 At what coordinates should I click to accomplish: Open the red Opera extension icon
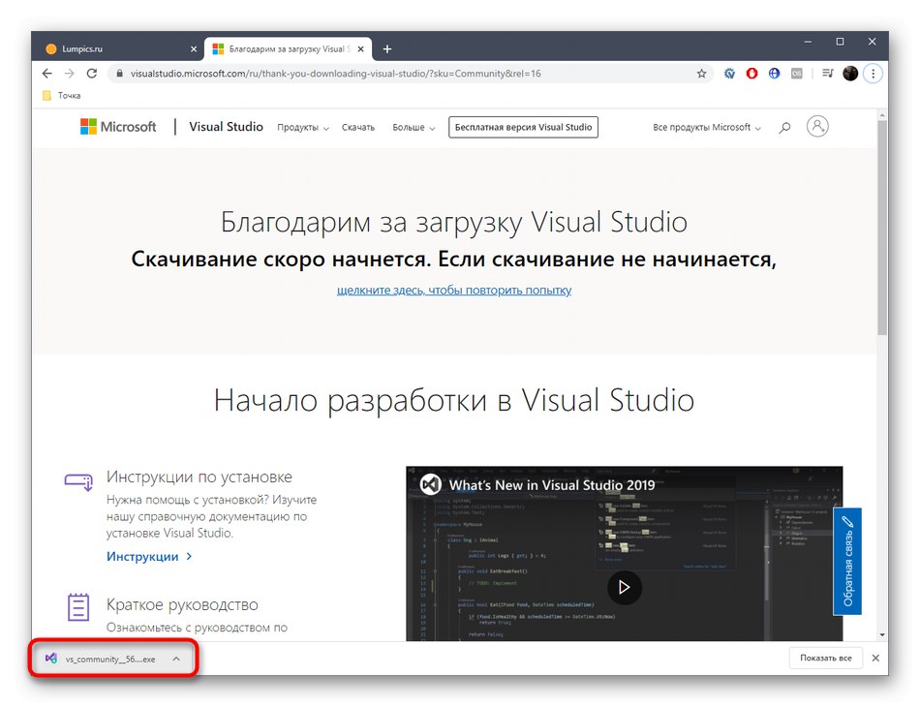click(751, 74)
